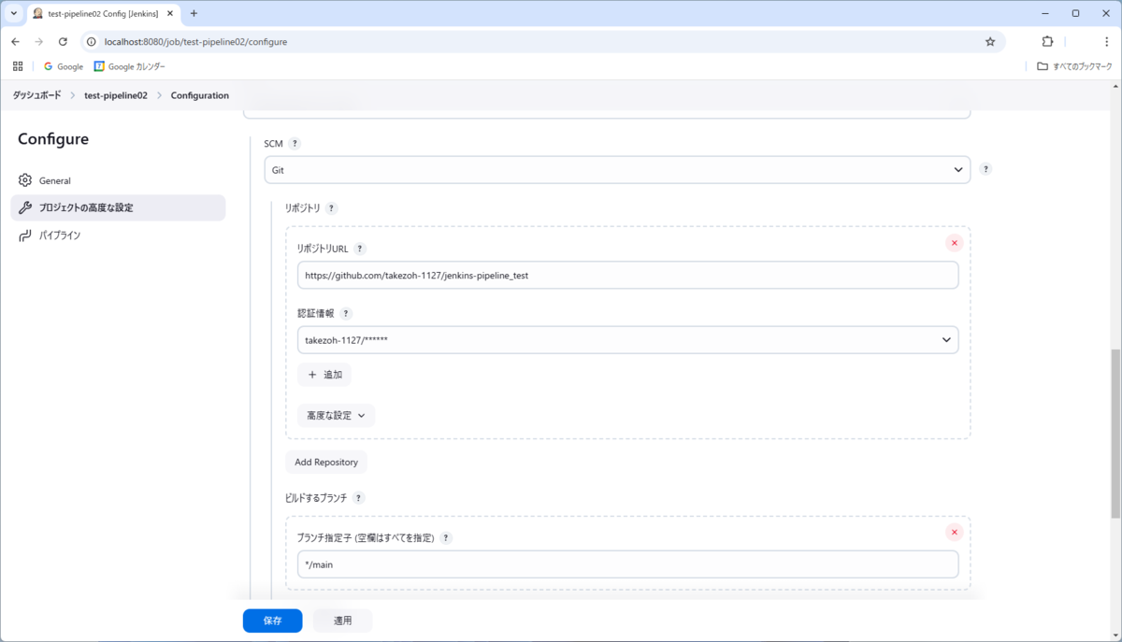Viewport: 1122px width, 642px height.
Task: Remove the branch specifier with red X
Action: pos(955,533)
